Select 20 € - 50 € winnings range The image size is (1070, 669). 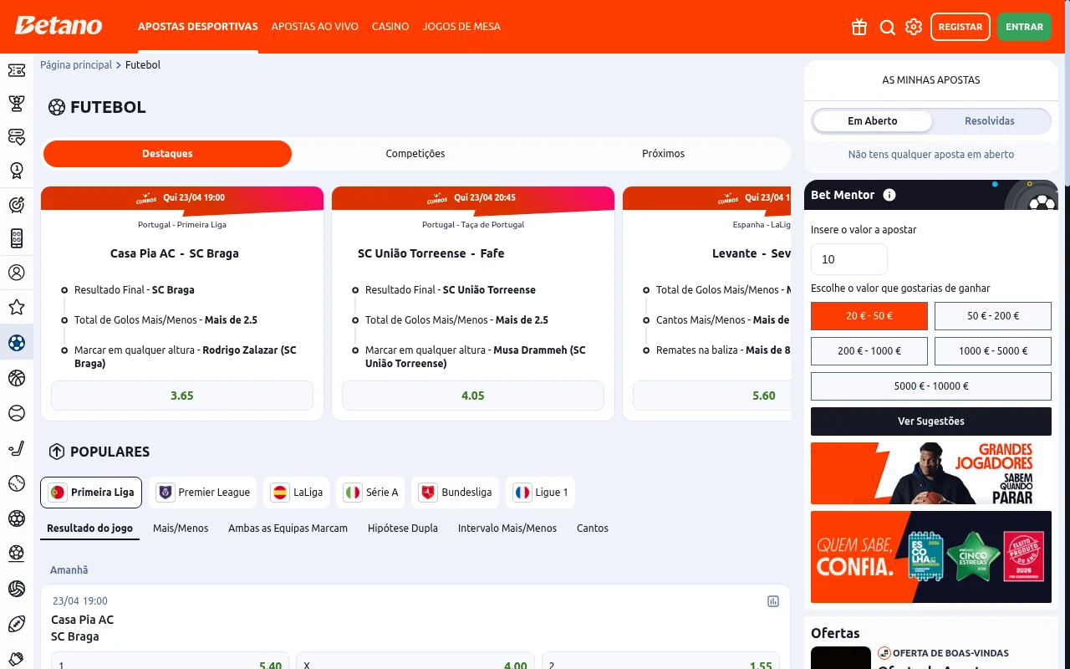click(869, 316)
